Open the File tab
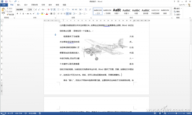The image size is (192, 115). pyautogui.click(x=4, y=5)
